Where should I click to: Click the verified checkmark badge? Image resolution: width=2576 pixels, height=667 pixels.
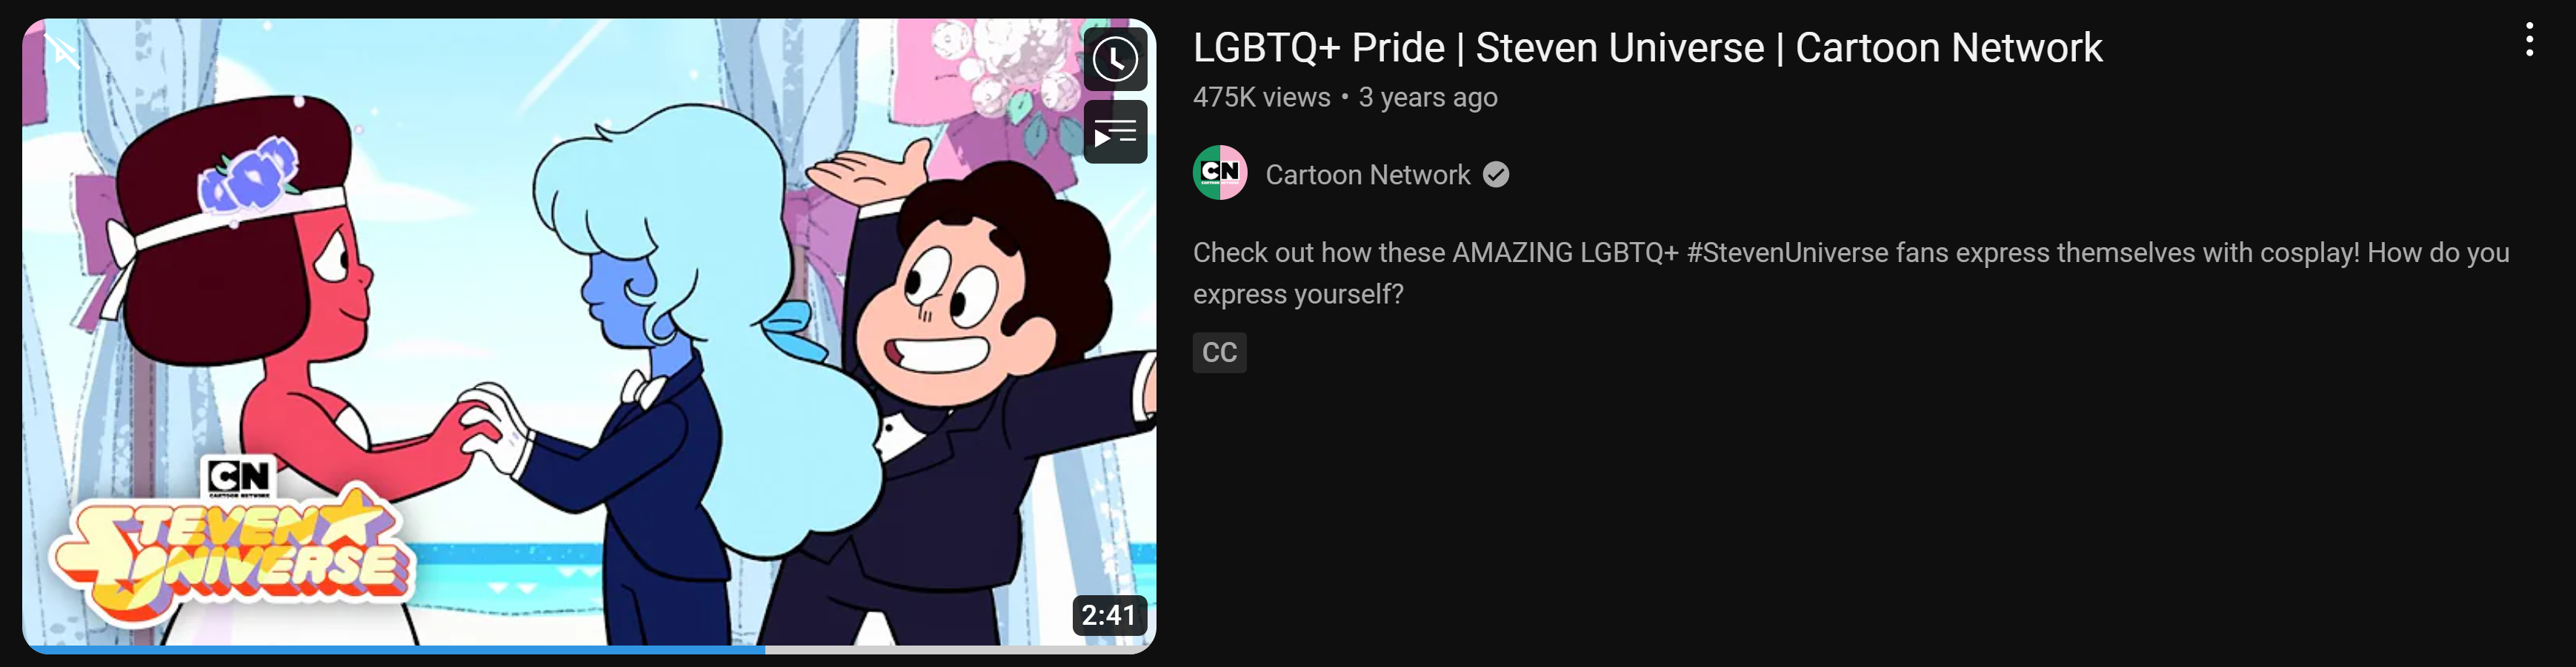[1495, 175]
